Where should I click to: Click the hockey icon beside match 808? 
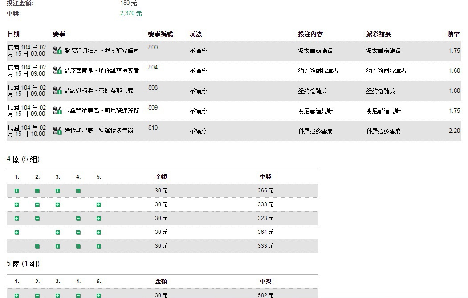coord(57,90)
